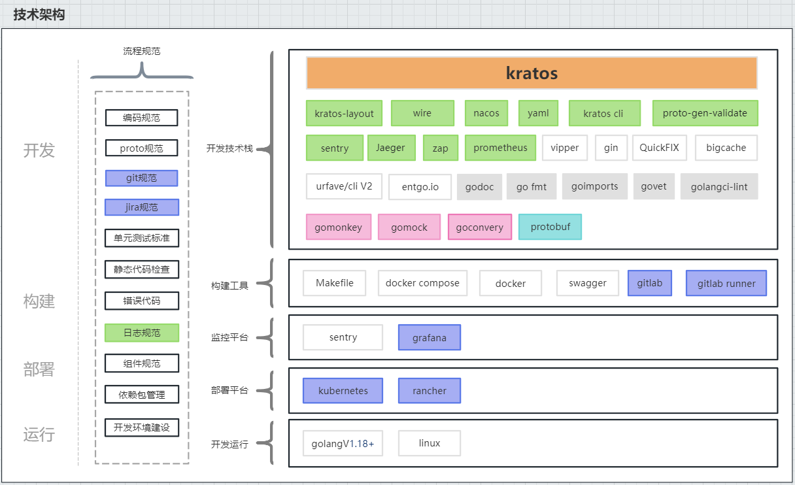The width and height of the screenshot is (795, 485).
Task: Select the rancher deployment block
Action: click(x=429, y=390)
